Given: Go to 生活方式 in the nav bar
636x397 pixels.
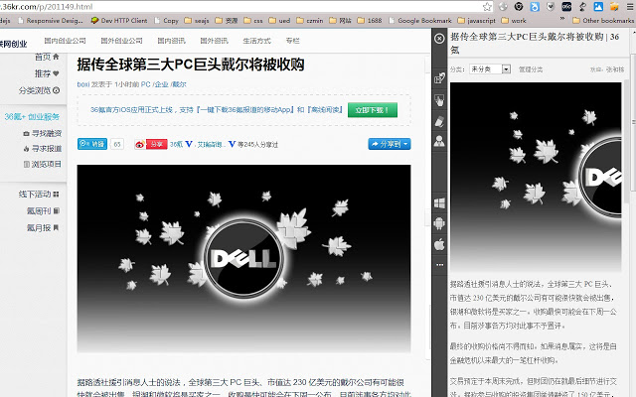Looking at the screenshot, I should pyautogui.click(x=256, y=41).
